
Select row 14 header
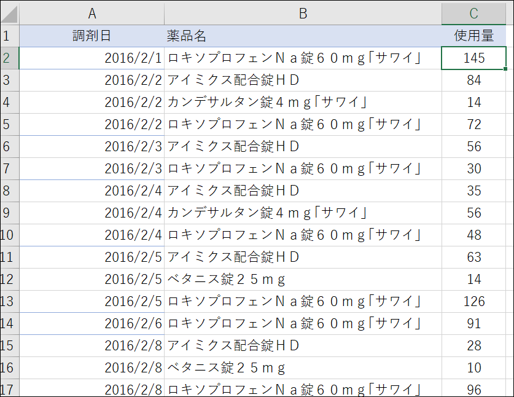[9, 323]
